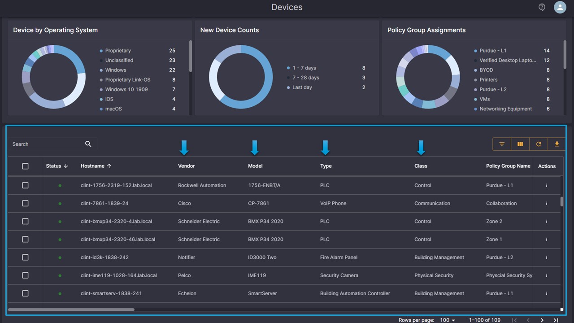Jump to first page arrow

[514, 320]
